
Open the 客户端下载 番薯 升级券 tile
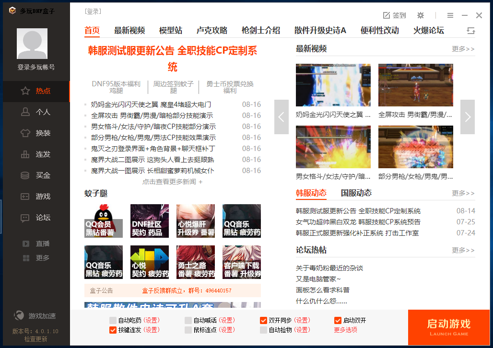[x=242, y=262]
